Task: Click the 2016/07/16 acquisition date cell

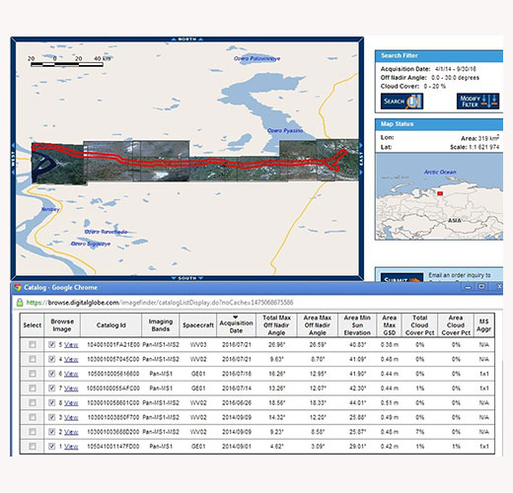Action: (237, 374)
